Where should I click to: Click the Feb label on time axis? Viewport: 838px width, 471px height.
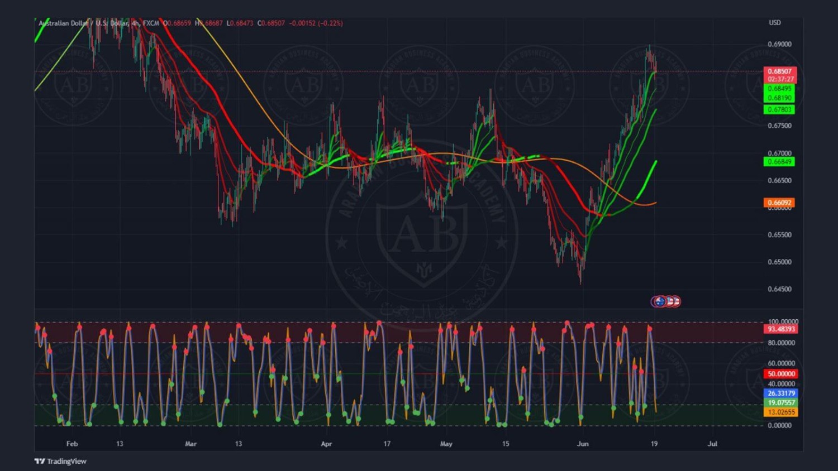click(72, 444)
